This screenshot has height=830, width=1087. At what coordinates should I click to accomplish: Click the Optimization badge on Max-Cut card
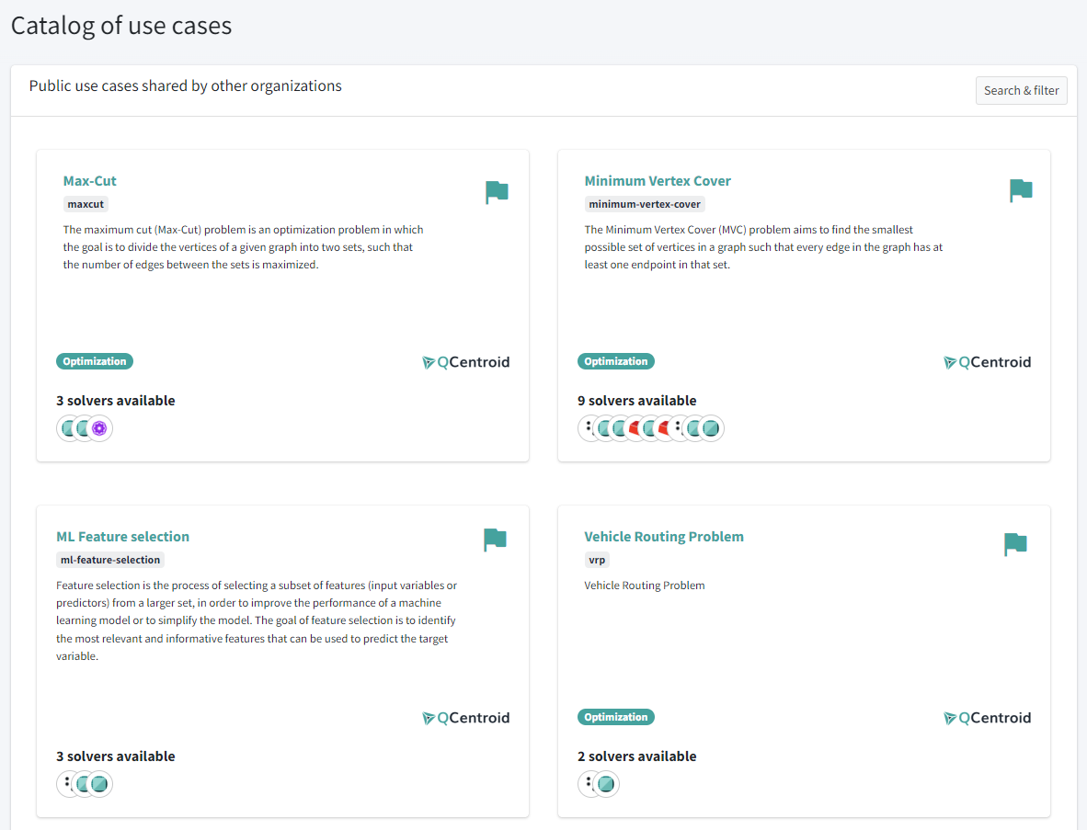(94, 360)
